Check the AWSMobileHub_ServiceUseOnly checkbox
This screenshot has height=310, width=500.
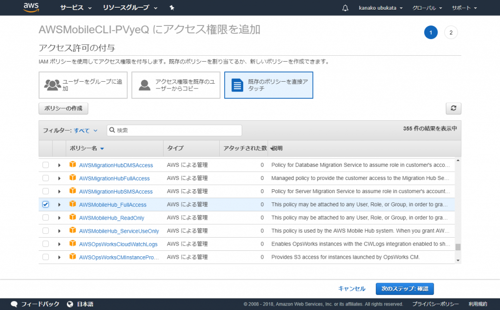click(45, 230)
